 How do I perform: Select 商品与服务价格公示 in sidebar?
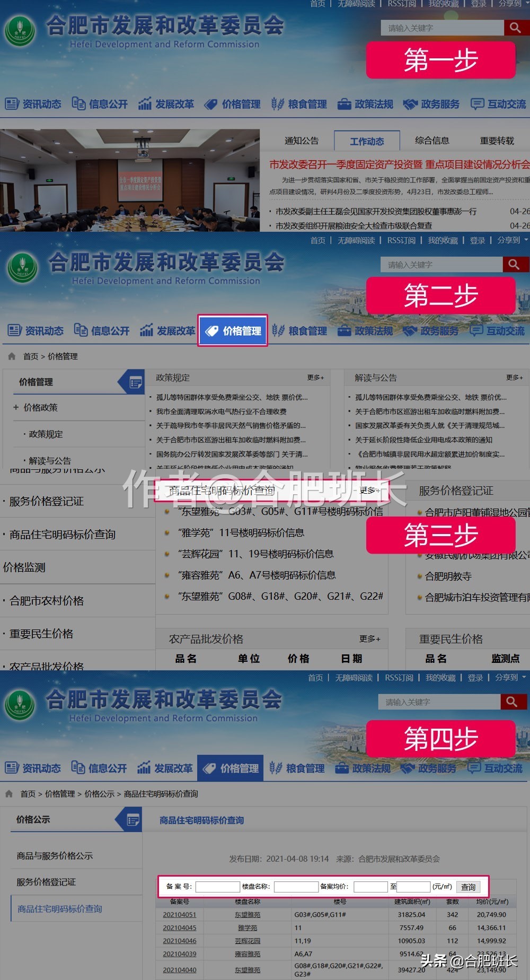tap(55, 855)
